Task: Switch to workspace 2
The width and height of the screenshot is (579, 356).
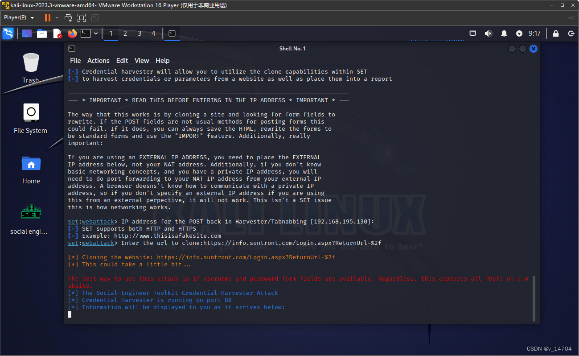Action: tap(125, 33)
